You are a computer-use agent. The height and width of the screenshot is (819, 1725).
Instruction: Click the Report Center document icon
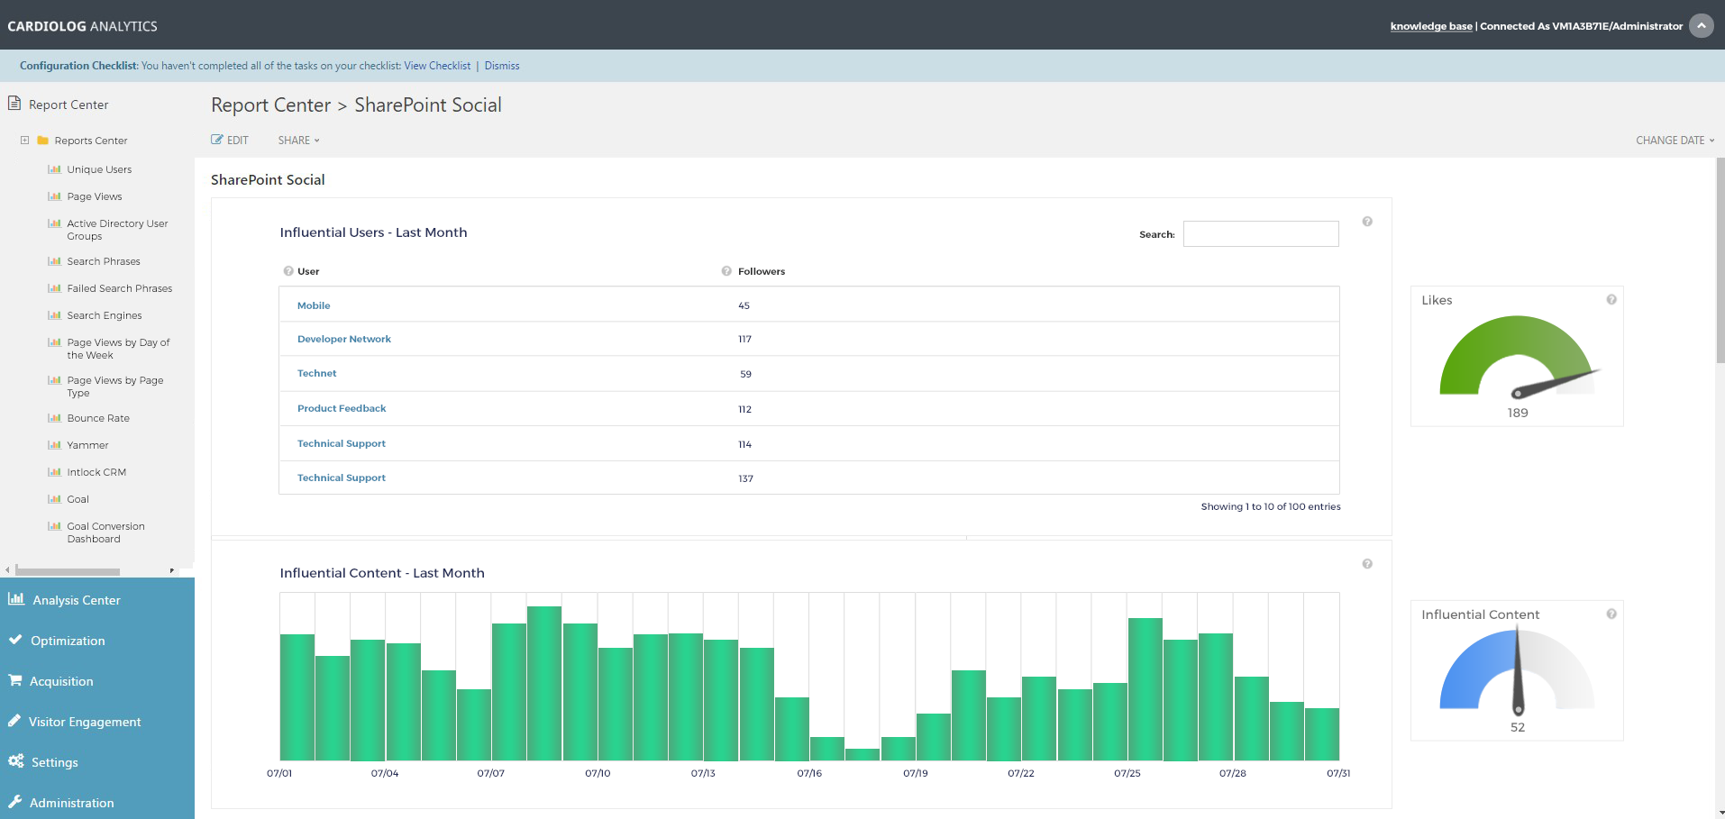(14, 104)
